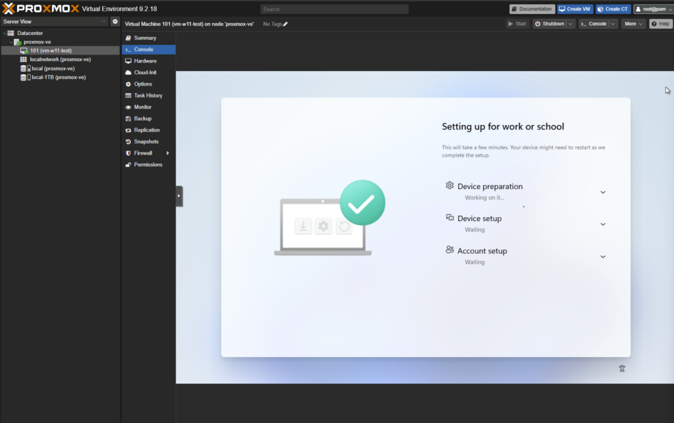Click the Account setup heading
The image size is (674, 423).
482,251
